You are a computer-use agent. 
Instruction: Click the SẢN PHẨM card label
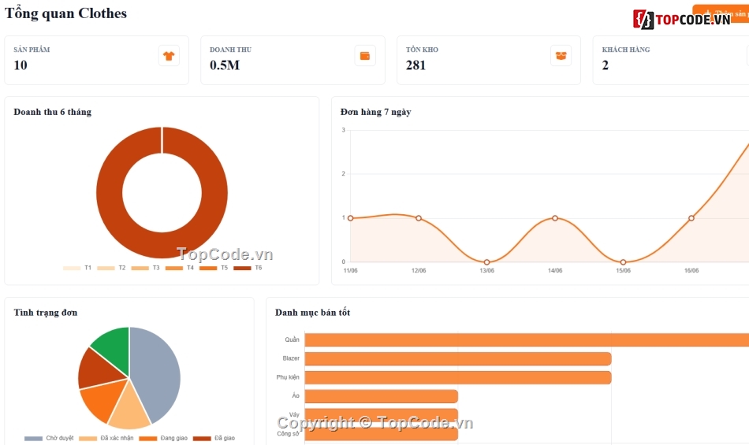point(32,50)
